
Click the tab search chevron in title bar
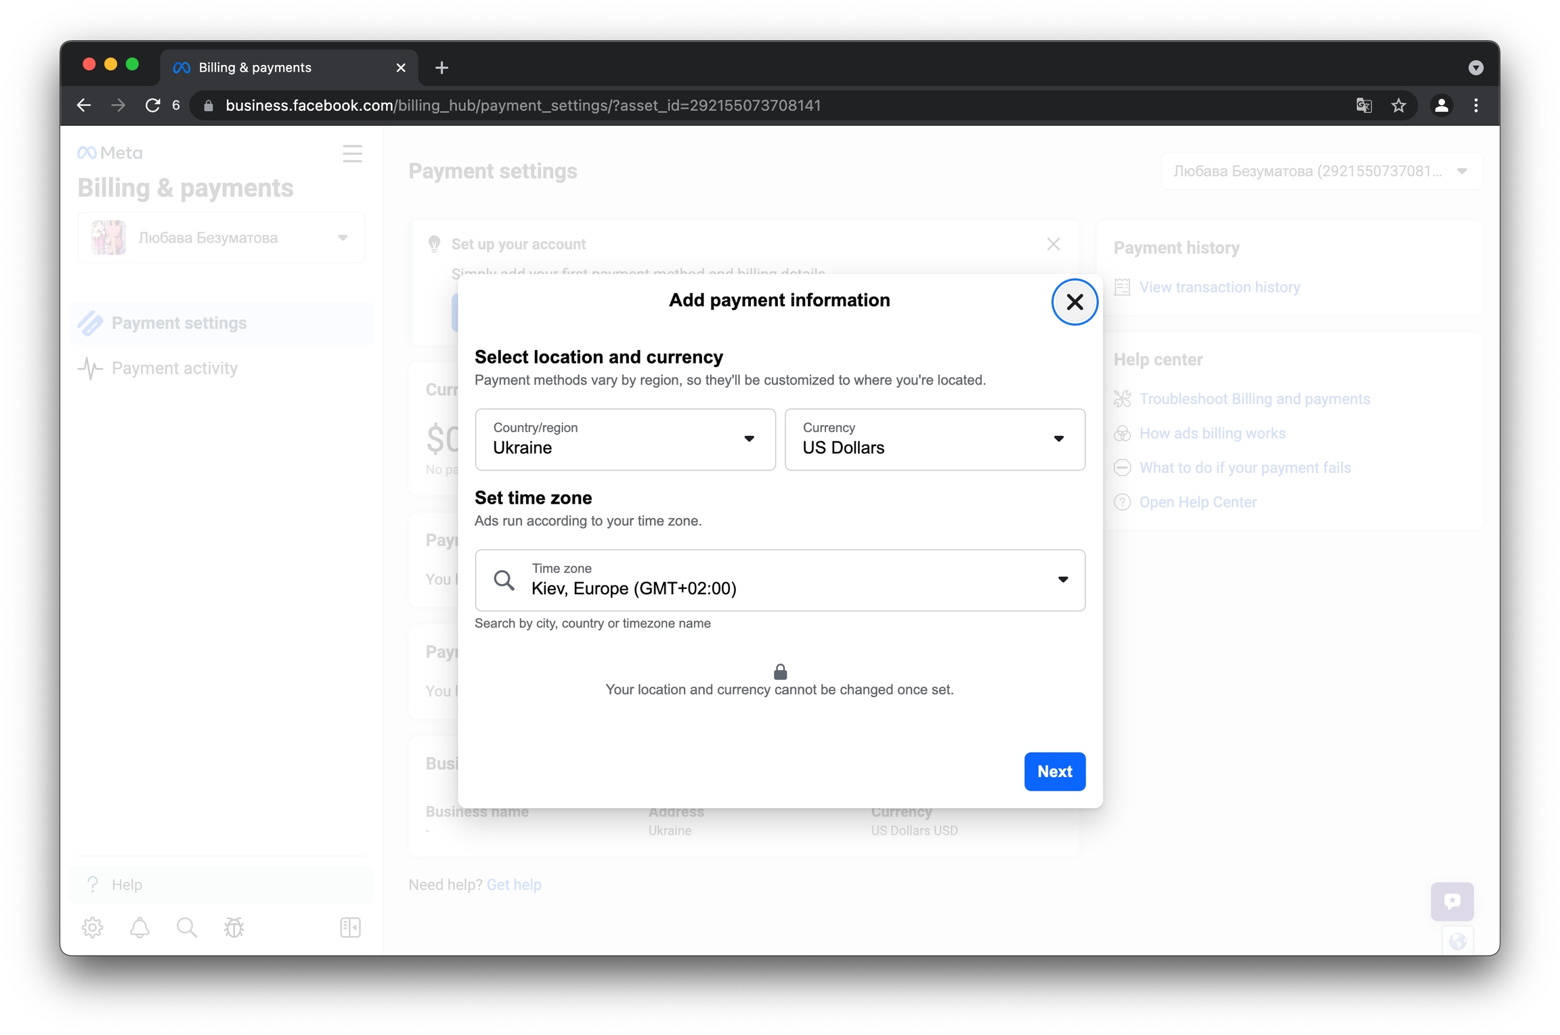click(1476, 67)
